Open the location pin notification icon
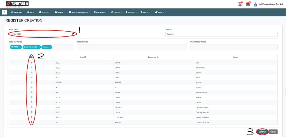 [240, 4]
